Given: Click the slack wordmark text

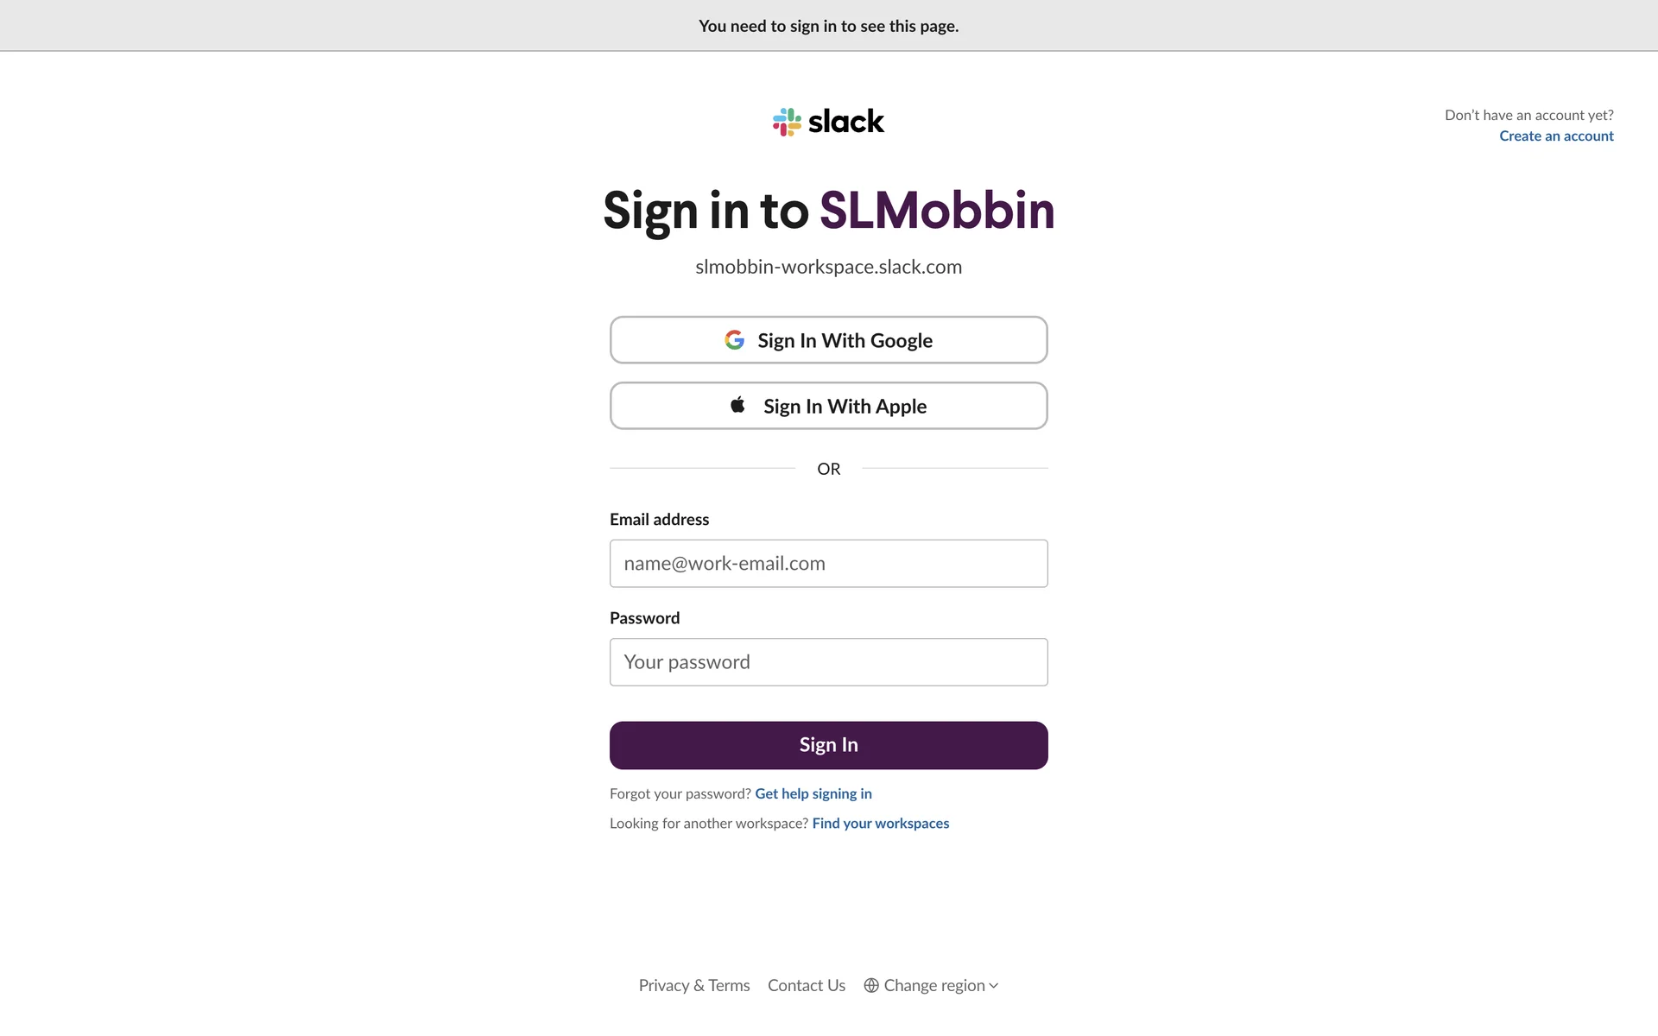Looking at the screenshot, I should pos(846,122).
